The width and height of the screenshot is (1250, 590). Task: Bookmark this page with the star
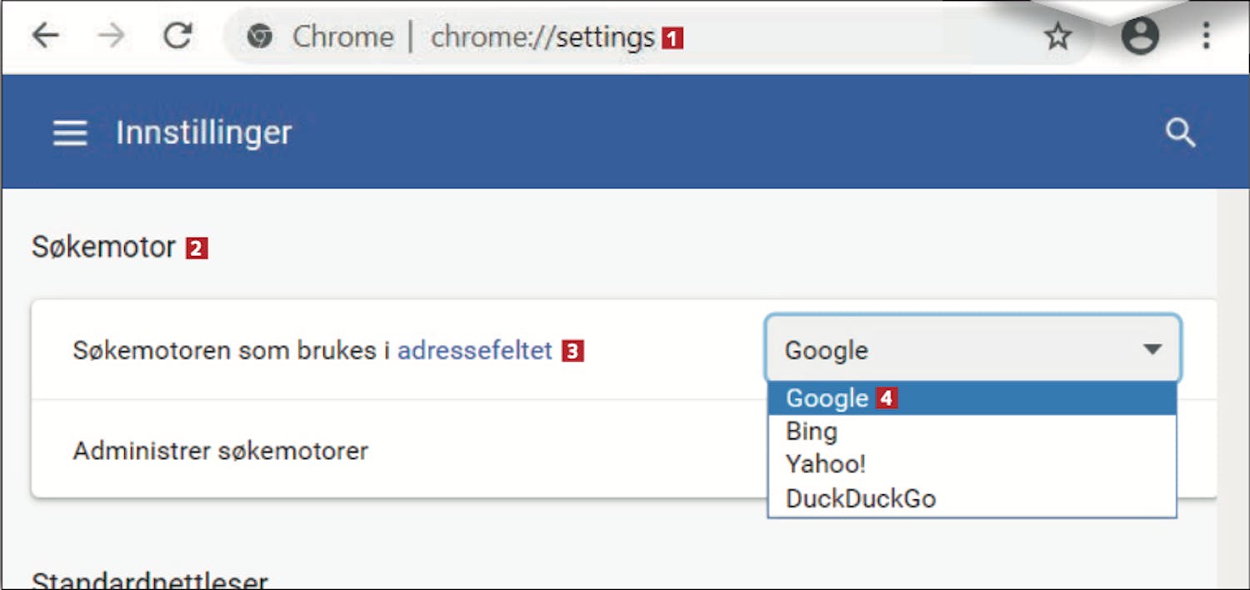click(x=1057, y=37)
